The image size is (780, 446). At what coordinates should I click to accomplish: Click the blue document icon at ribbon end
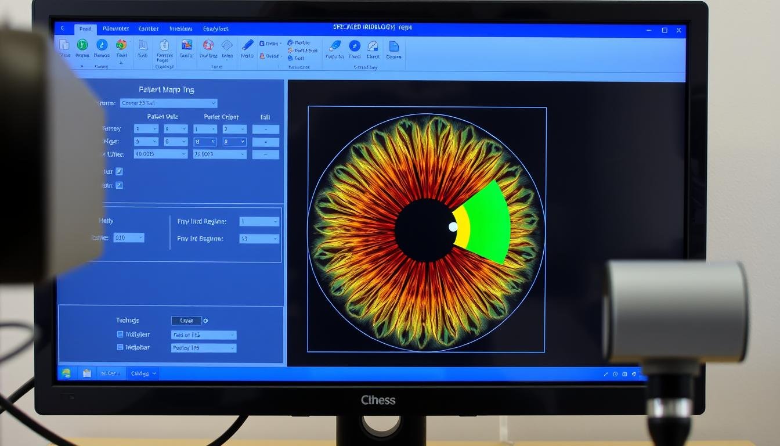tap(393, 46)
